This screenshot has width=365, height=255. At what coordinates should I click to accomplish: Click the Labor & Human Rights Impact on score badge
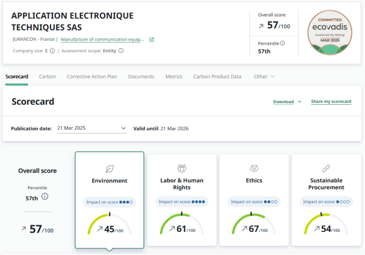coord(182,202)
